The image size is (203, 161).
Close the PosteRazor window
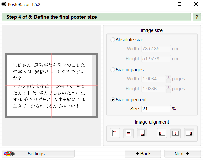pos(196,4)
